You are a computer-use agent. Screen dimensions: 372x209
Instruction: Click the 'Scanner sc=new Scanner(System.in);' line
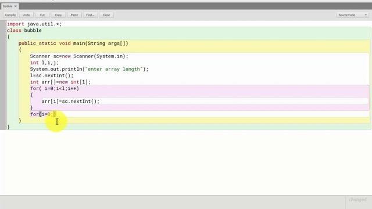pyautogui.click(x=79, y=56)
